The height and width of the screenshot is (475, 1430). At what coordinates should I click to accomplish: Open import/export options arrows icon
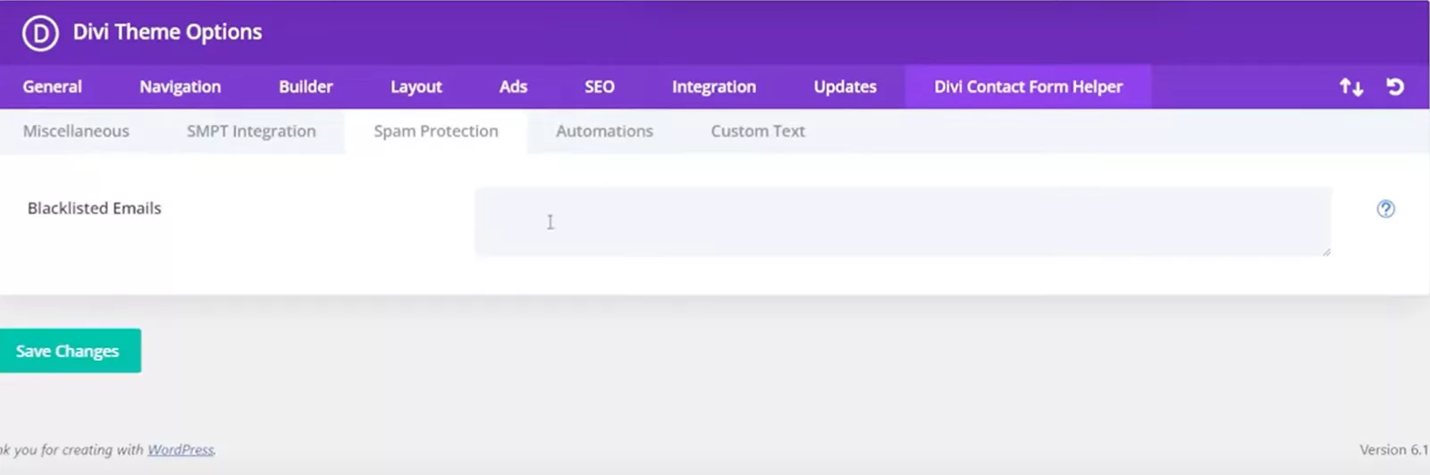pos(1350,87)
